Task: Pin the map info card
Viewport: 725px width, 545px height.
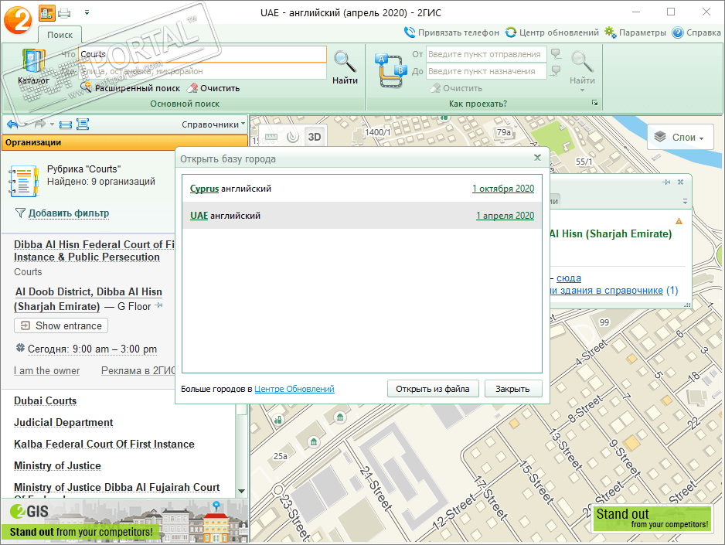Action: (x=666, y=182)
